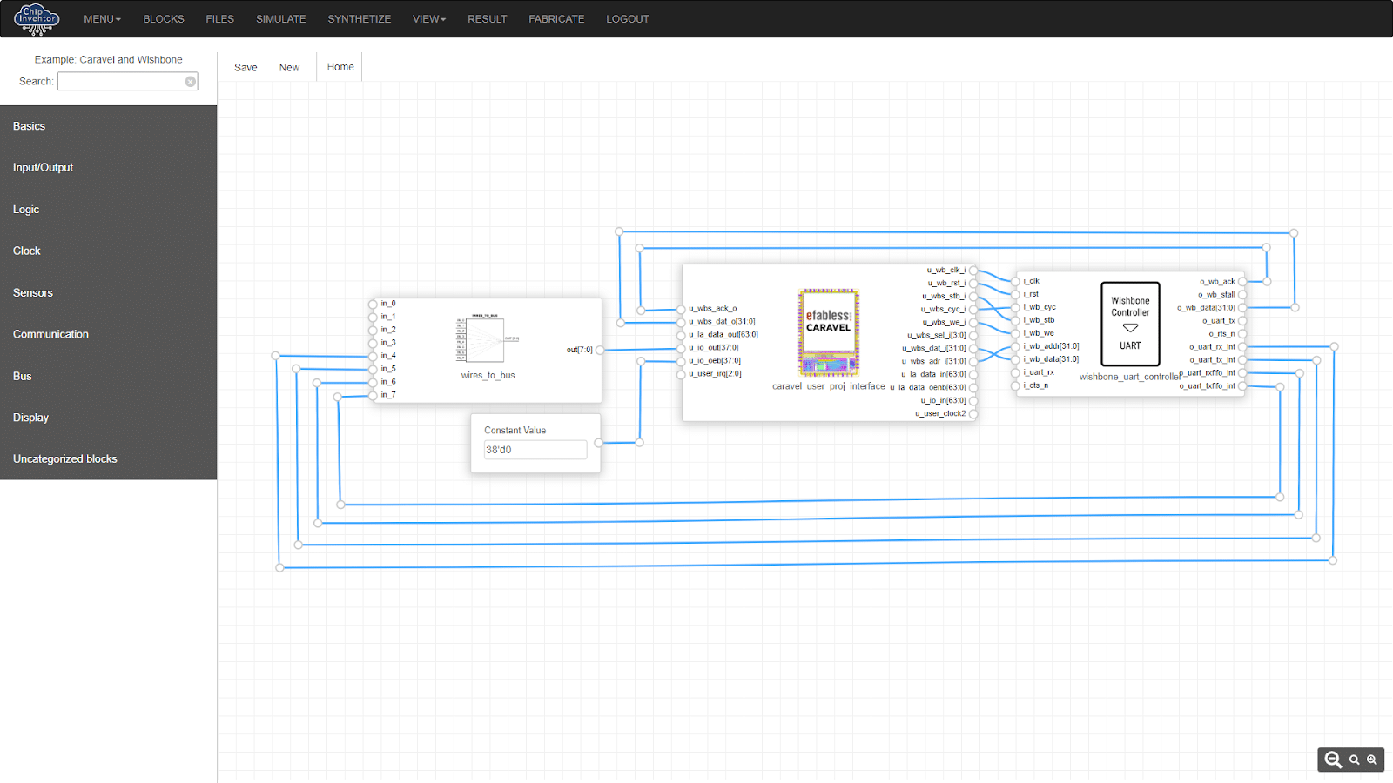
Task: Select the wires_to_bus block thumbnail
Action: pyautogui.click(x=487, y=339)
